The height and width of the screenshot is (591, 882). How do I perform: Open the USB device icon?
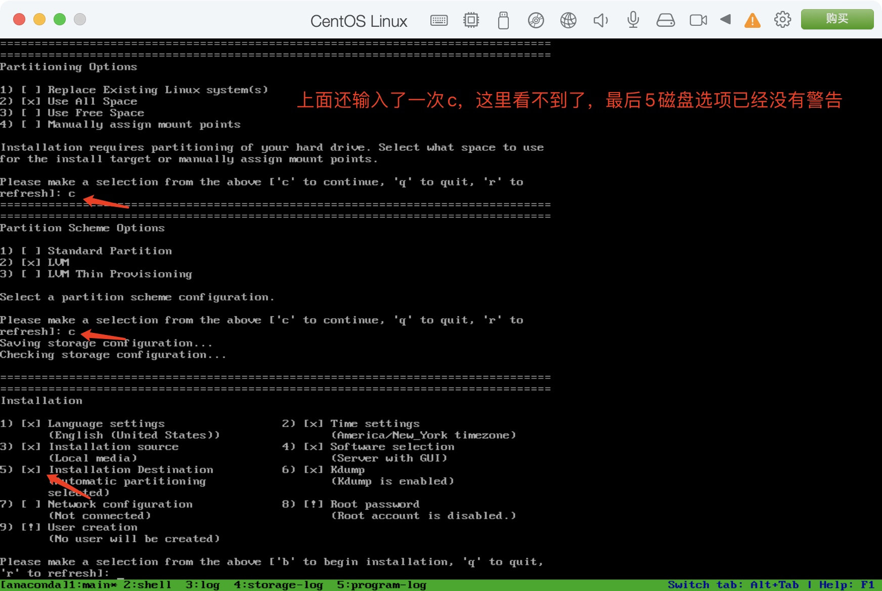tap(503, 20)
